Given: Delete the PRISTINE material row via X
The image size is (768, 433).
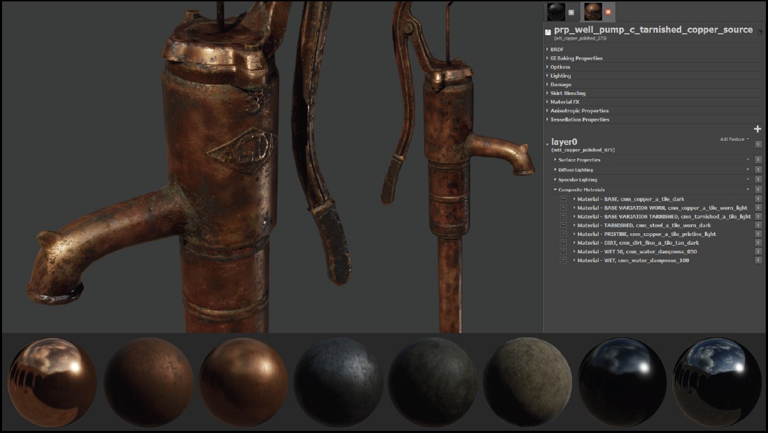Looking at the screenshot, I should pyautogui.click(x=758, y=234).
